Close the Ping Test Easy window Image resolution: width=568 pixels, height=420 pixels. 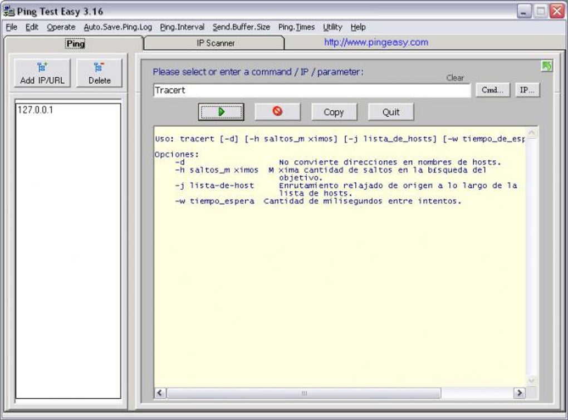[x=557, y=11]
